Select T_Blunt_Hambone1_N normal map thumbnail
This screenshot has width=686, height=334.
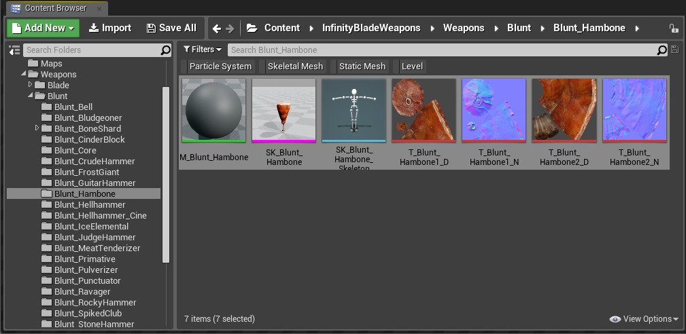(x=494, y=111)
